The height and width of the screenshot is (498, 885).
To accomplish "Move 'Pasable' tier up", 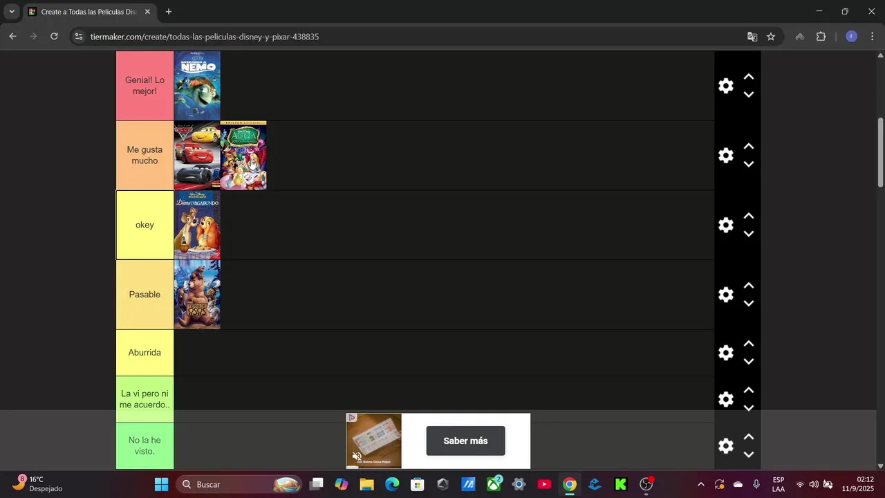I will tap(748, 286).
